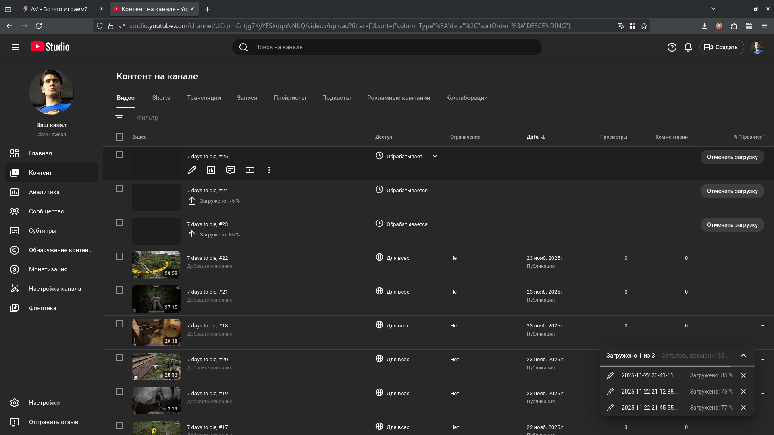Screen dimensions: 774x435
Task: Toggle the Дата column sort arrow
Action: pos(543,137)
